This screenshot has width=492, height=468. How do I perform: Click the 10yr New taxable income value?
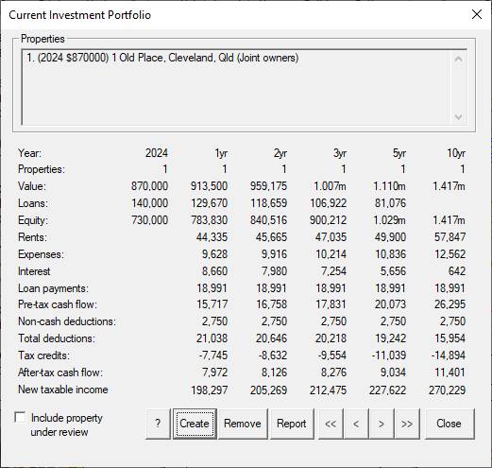pyautogui.click(x=447, y=390)
